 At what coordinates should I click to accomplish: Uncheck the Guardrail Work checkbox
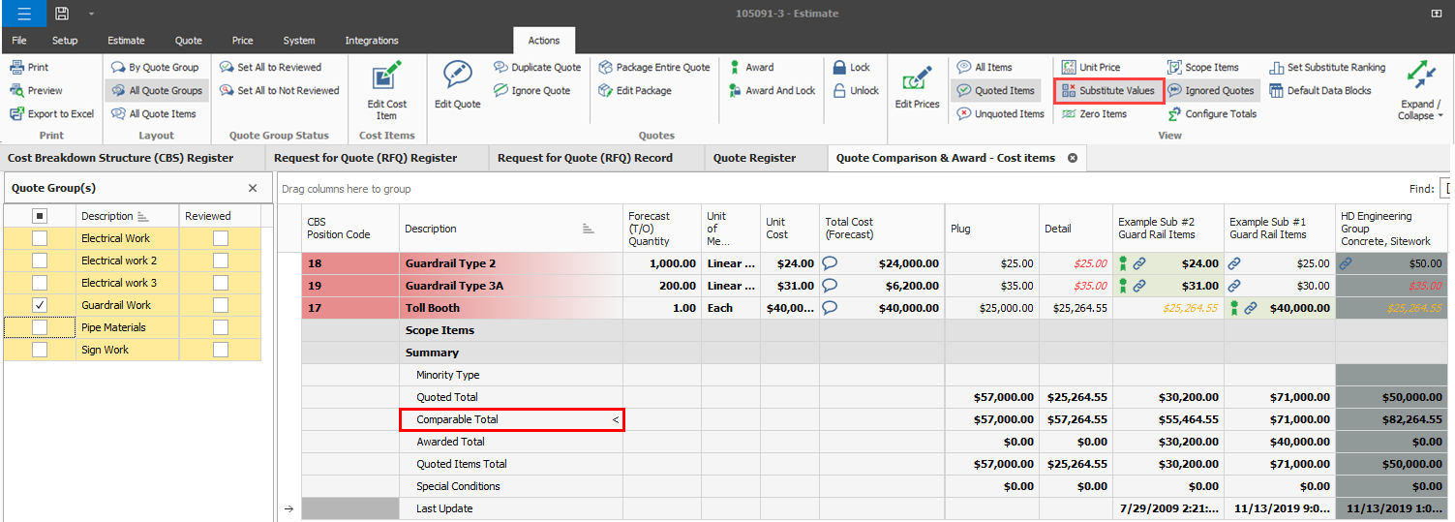[x=40, y=305]
